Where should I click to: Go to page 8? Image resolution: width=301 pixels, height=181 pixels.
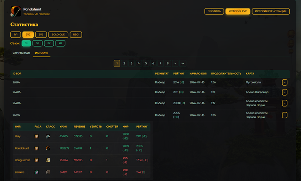[x=168, y=63]
